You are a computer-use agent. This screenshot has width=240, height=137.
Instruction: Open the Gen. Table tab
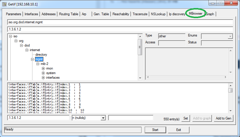pyautogui.click(x=101, y=14)
